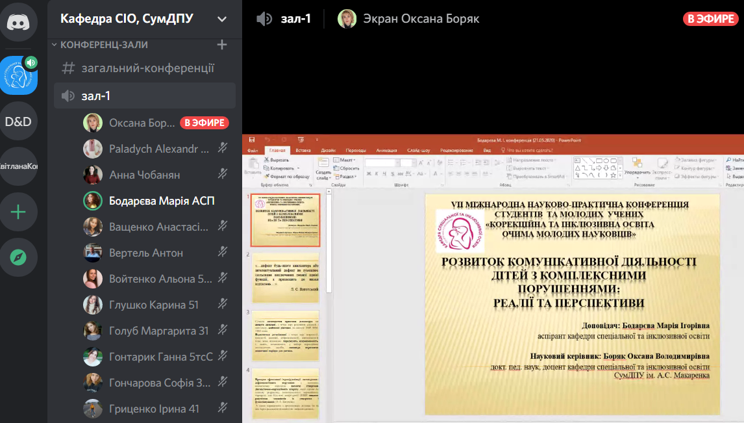Viewport: 744px width, 423px height.
Task: Expand the Кафедра СІО, СумДПУ server dropdown
Action: (x=221, y=19)
